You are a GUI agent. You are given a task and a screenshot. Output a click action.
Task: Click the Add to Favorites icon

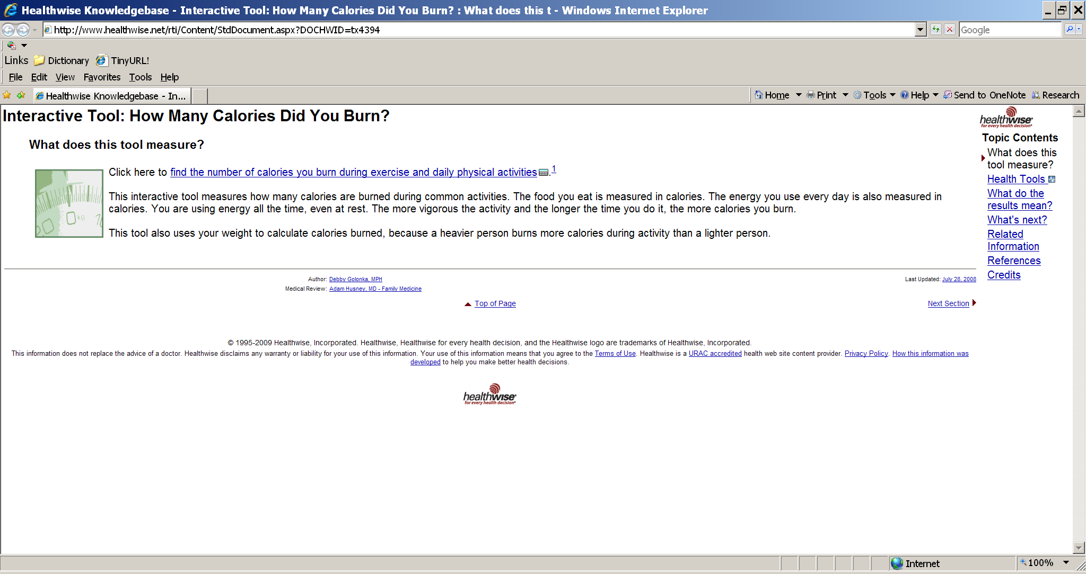click(x=21, y=95)
